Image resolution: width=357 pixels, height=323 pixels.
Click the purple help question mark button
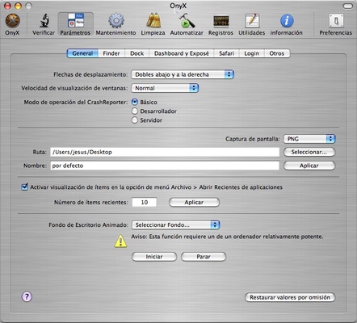pyautogui.click(x=27, y=296)
